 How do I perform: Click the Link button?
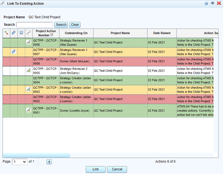pos(96,169)
